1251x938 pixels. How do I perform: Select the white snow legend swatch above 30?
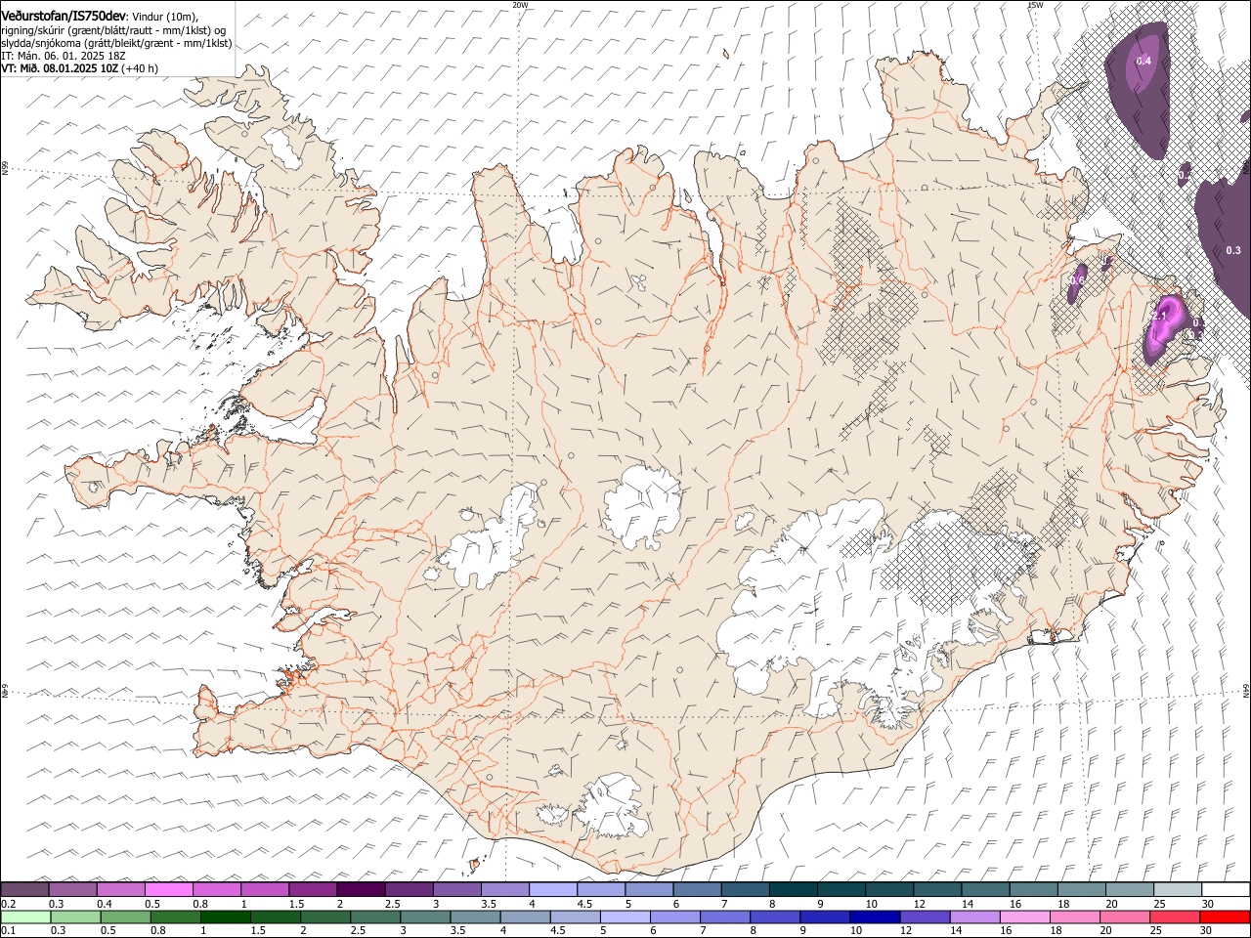click(1227, 889)
